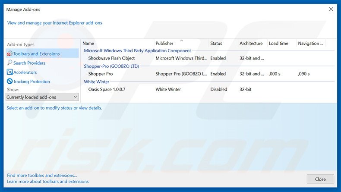
Task: Click Shopper Pro's ,090 s navigation time
Action: [x=303, y=74]
